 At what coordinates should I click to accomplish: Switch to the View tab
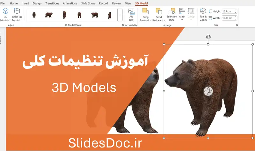[128, 3]
